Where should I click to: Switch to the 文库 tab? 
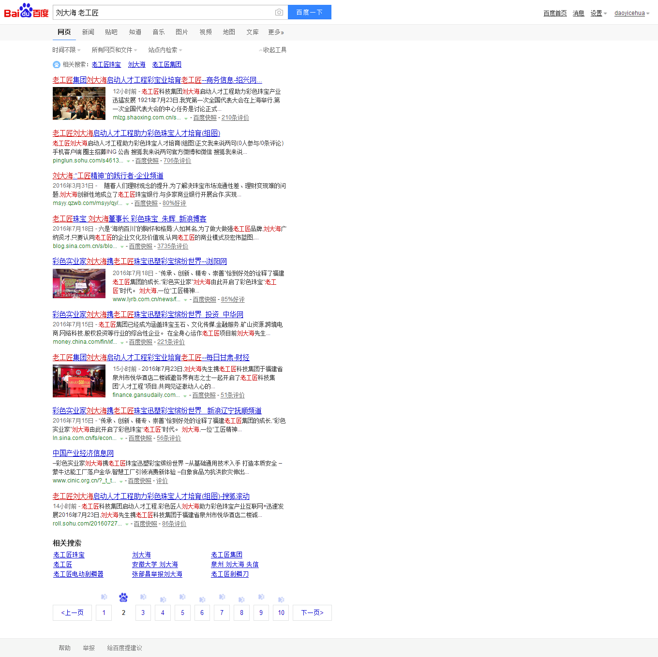pyautogui.click(x=253, y=32)
